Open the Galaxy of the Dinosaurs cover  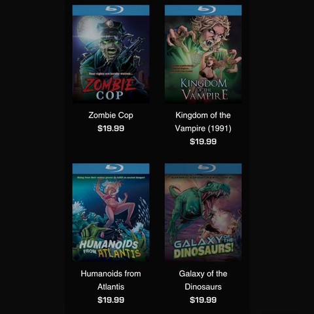click(203, 213)
